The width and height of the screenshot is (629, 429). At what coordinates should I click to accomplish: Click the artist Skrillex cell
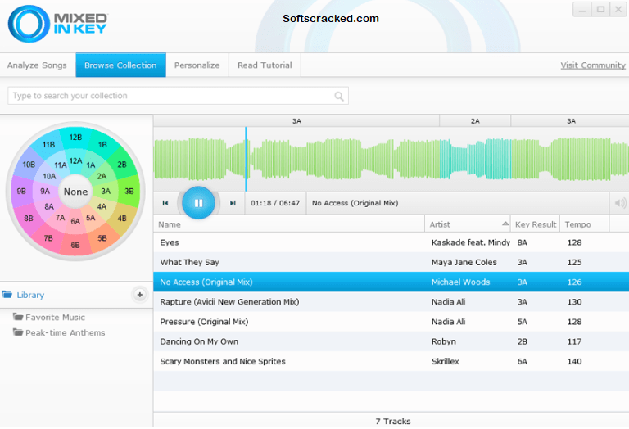446,361
